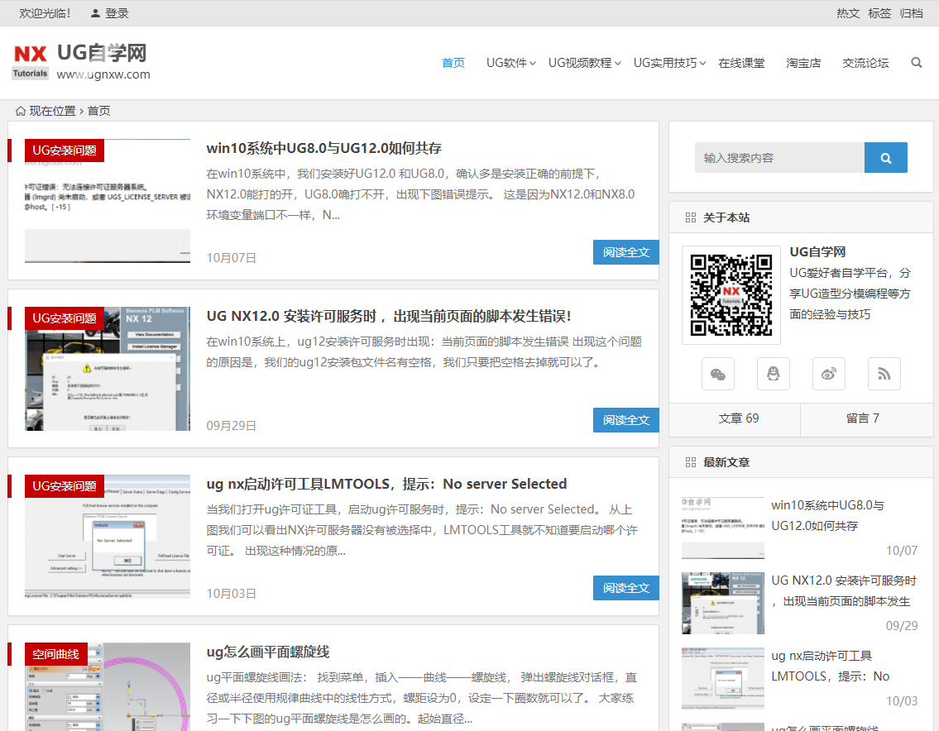Go to the 在线课堂 menu item
This screenshot has width=939, height=731.
click(741, 63)
